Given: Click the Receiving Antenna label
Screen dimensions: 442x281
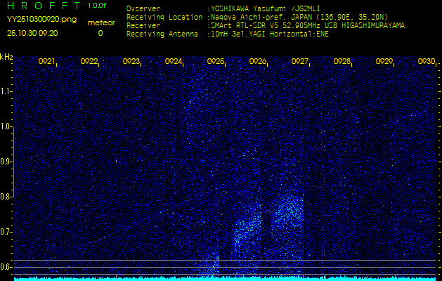Looking at the screenshot, I should tap(162, 34).
